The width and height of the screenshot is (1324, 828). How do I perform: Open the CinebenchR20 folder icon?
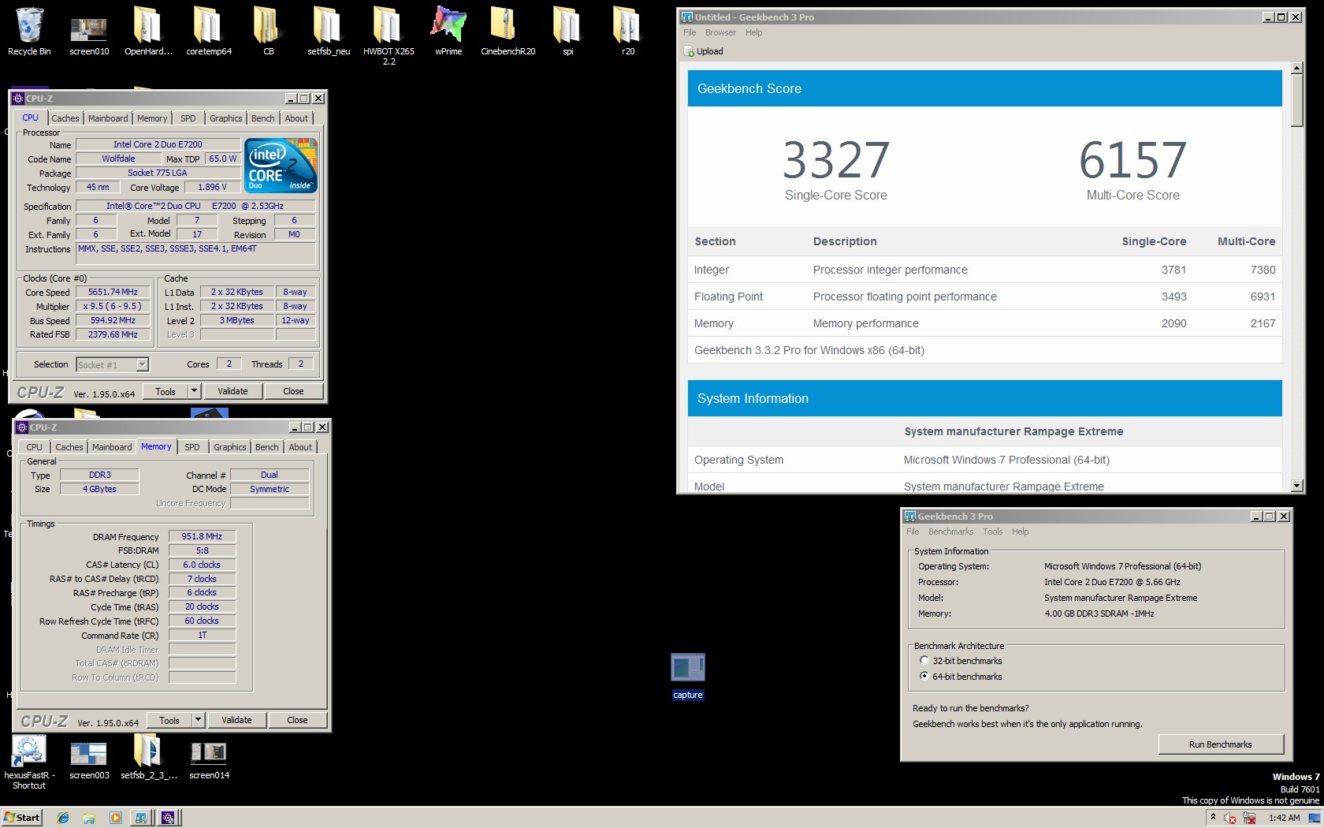point(508,32)
